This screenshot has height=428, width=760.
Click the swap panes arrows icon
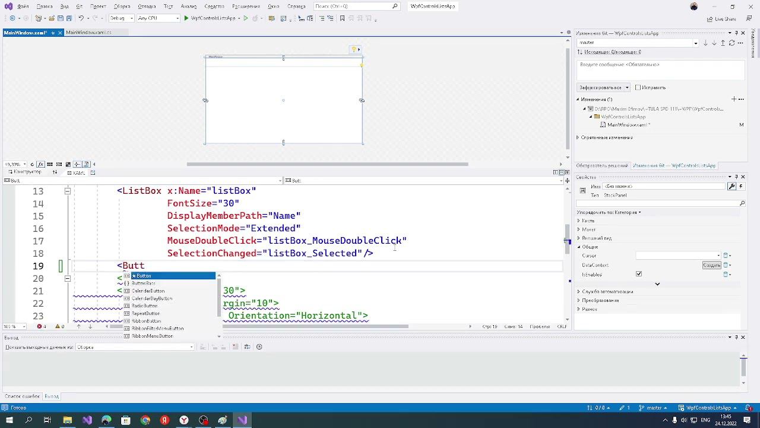(55, 172)
